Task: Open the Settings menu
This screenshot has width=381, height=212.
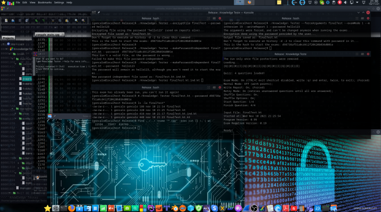Action: click(59, 2)
